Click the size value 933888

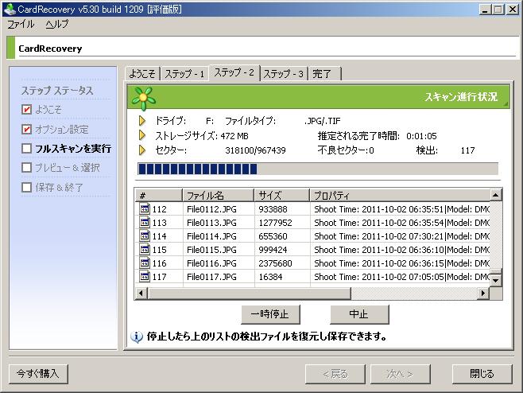[x=273, y=209]
